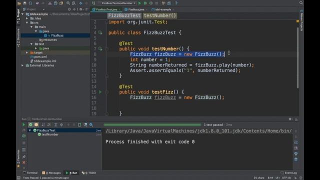320x180 pixels.
Task: Click FizzBuzzTest breadcrumb in editor
Action: coord(124,15)
